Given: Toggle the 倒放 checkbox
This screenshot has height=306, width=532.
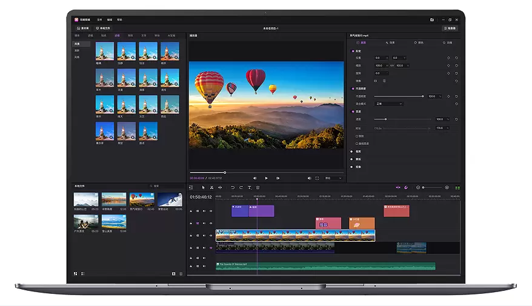Looking at the screenshot, I should (x=357, y=136).
